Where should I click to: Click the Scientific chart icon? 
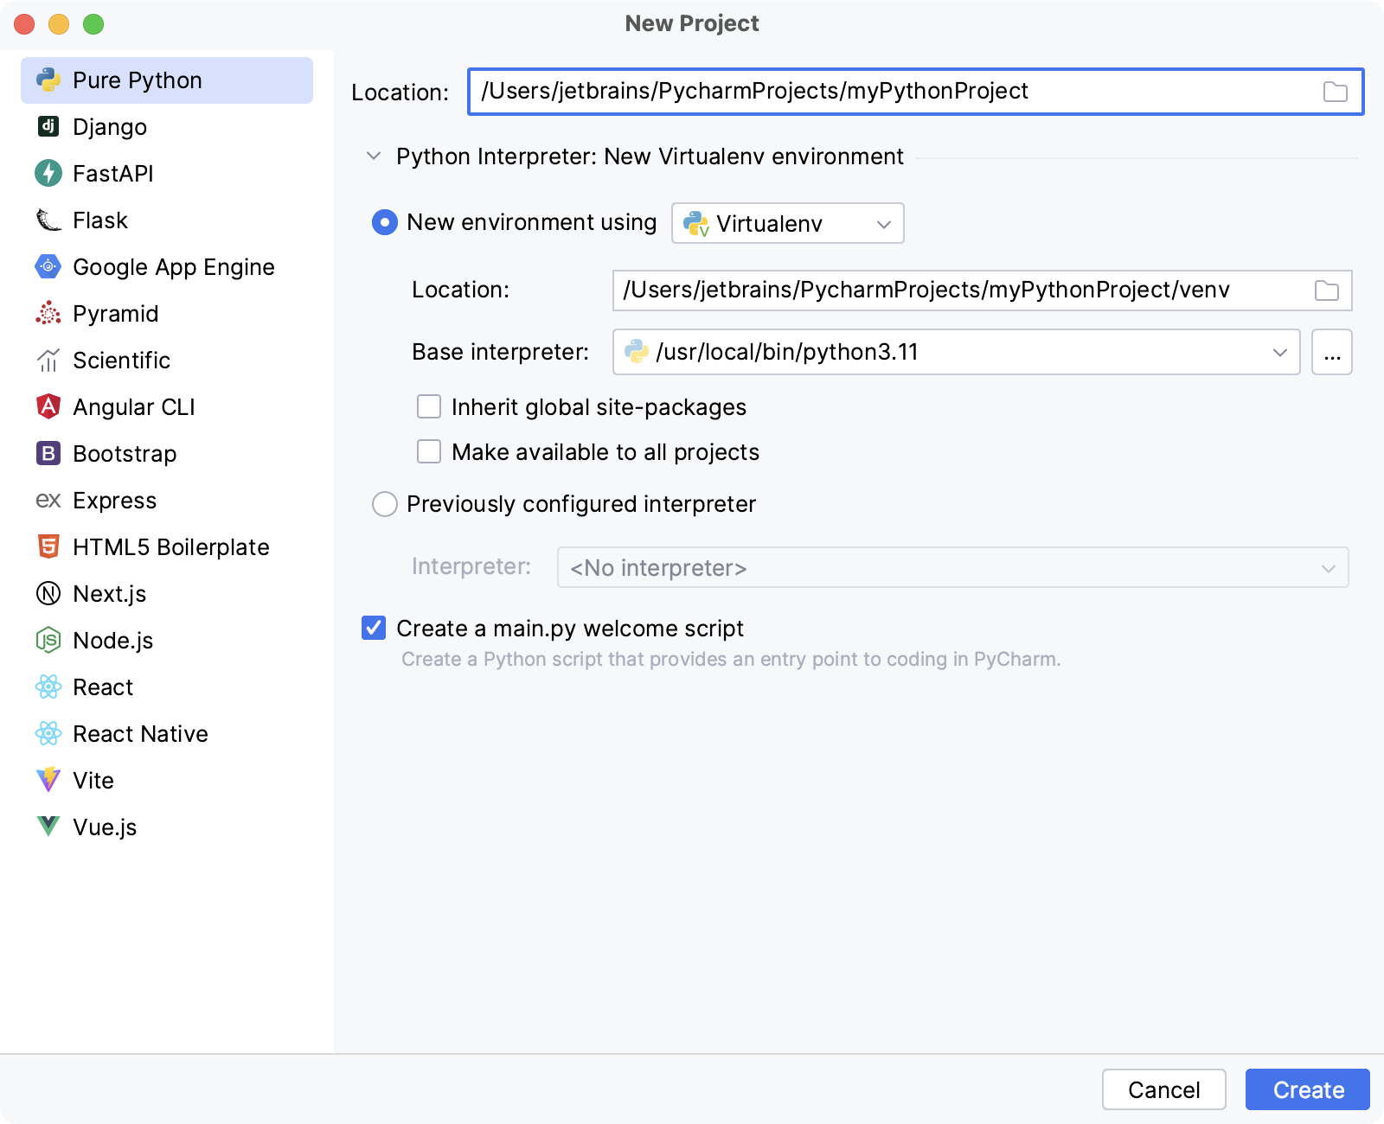[x=48, y=361]
